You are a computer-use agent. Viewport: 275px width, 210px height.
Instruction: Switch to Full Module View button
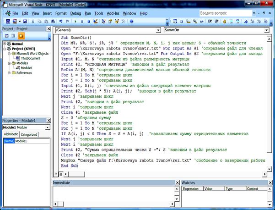coord(60,174)
